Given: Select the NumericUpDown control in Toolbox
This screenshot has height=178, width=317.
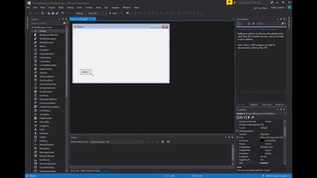Looking at the screenshot, I should 48,164.
